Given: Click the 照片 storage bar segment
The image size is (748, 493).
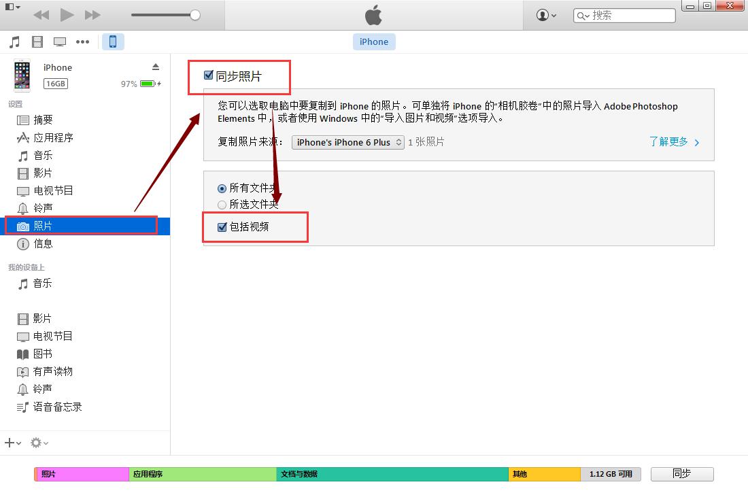Looking at the screenshot, I should point(82,474).
